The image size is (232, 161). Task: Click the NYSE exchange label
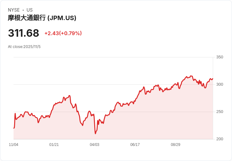14,10
